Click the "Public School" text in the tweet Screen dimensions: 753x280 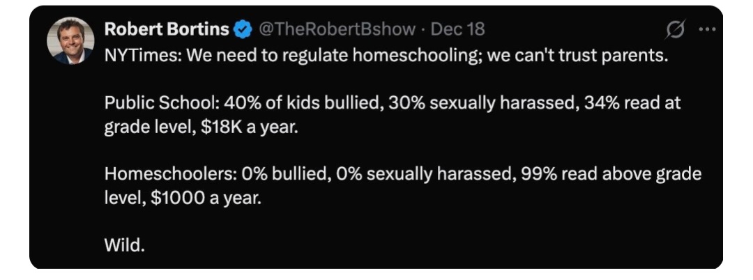pos(151,103)
